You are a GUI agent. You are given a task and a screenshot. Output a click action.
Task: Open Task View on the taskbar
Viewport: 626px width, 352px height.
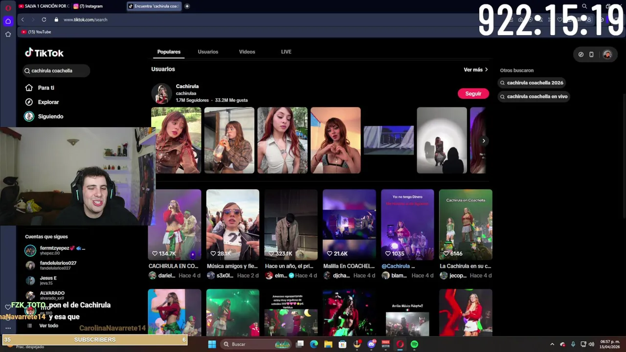[x=300, y=344]
